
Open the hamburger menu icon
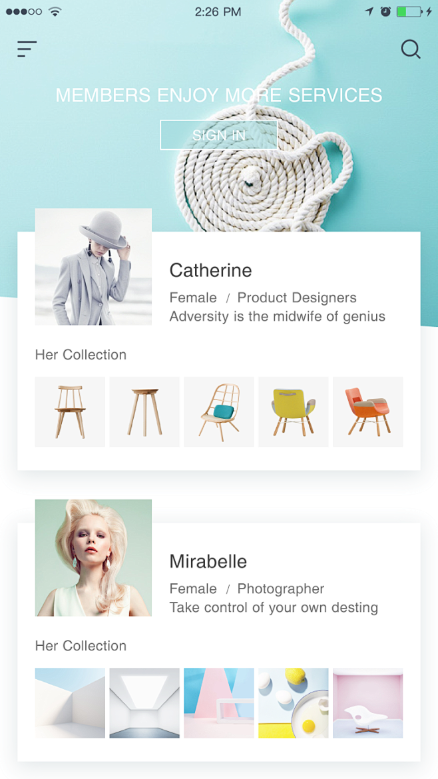pos(27,49)
